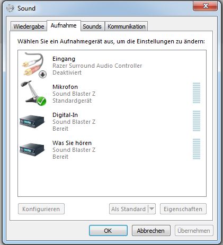Click the Abbrechen button
223x245 pixels.
click(x=151, y=231)
